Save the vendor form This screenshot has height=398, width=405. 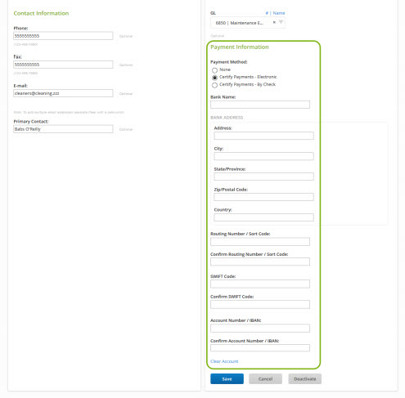point(227,378)
